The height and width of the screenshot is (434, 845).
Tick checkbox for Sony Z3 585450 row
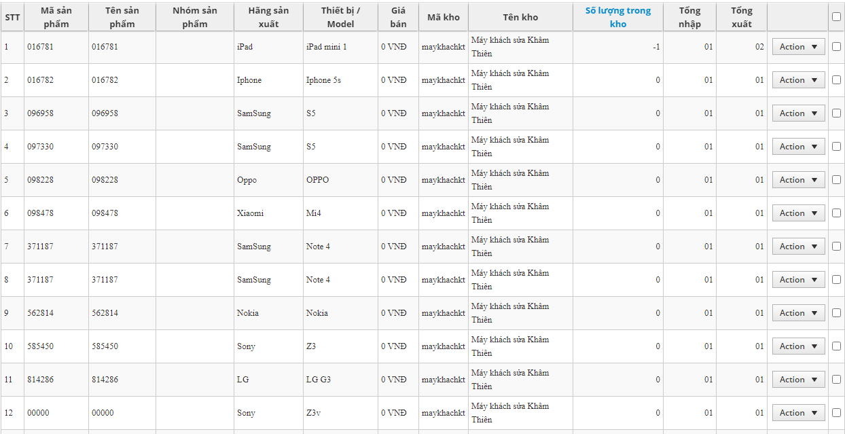tap(836, 346)
